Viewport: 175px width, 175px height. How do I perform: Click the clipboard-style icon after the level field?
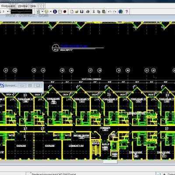click(x=38, y=12)
